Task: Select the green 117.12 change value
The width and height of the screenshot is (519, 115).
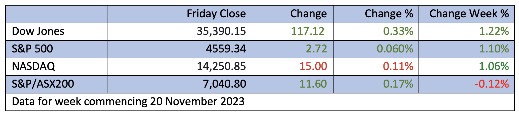Action: (308, 31)
